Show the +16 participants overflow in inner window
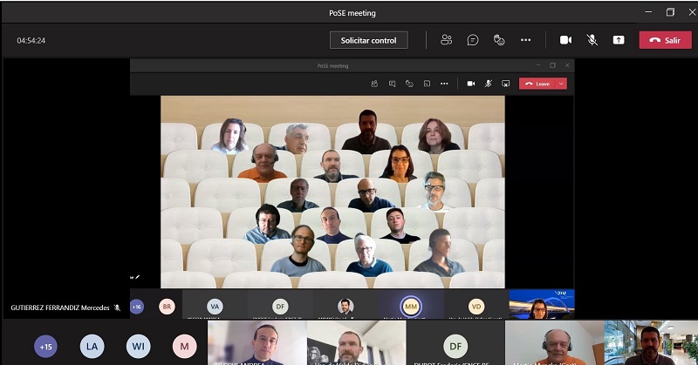 (137, 307)
